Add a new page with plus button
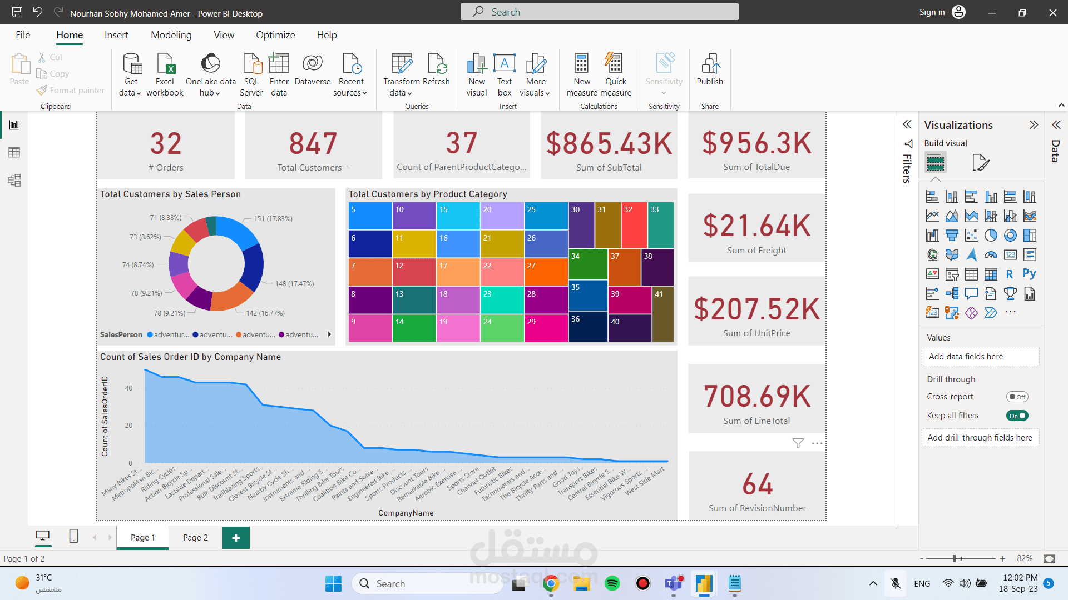The height and width of the screenshot is (600, 1068). point(236,538)
